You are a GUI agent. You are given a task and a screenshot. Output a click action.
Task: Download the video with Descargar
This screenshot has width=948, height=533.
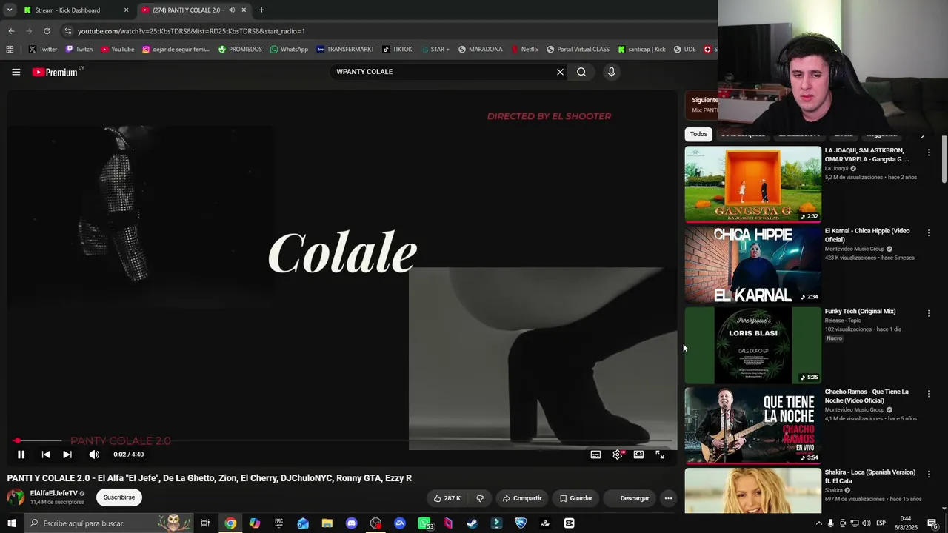[629, 498]
